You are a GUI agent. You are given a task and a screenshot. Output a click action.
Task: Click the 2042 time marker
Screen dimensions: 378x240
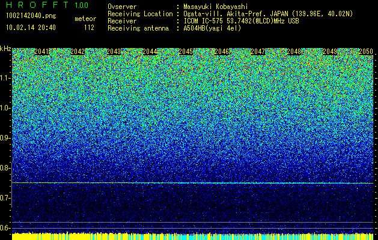(x=78, y=52)
